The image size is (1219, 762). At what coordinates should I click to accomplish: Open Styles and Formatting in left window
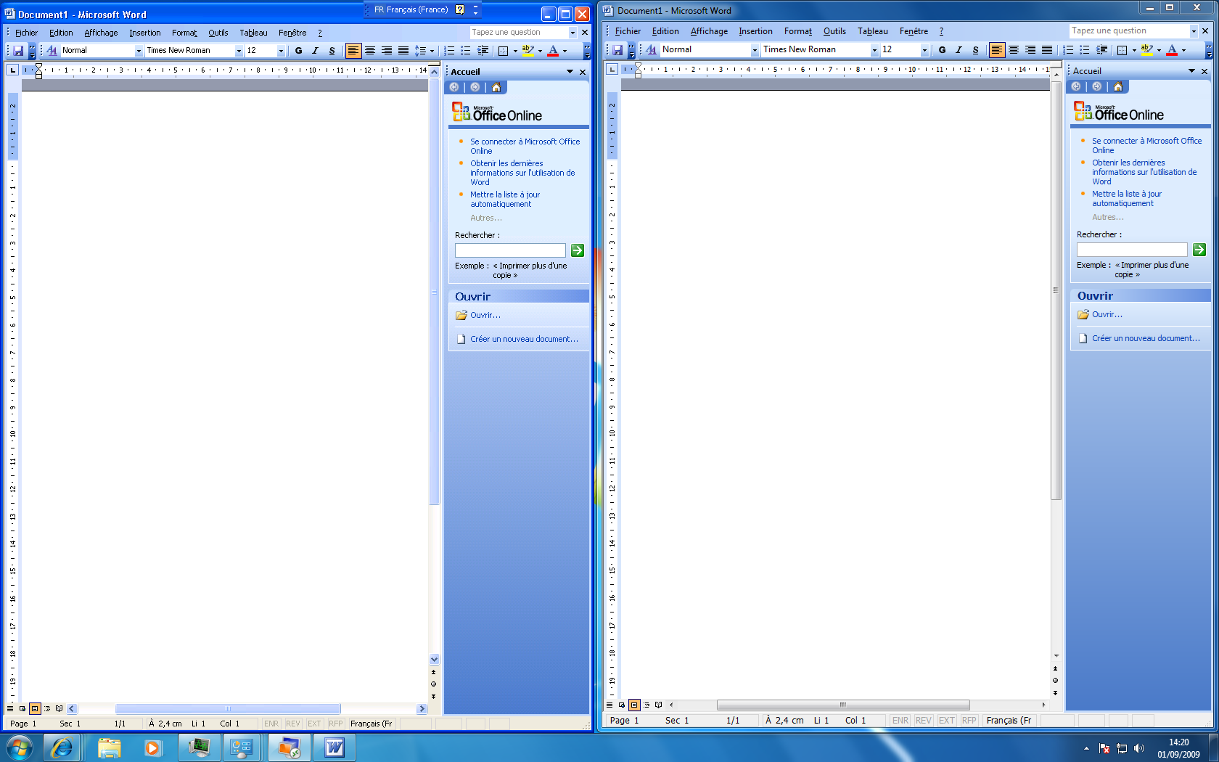(52, 51)
